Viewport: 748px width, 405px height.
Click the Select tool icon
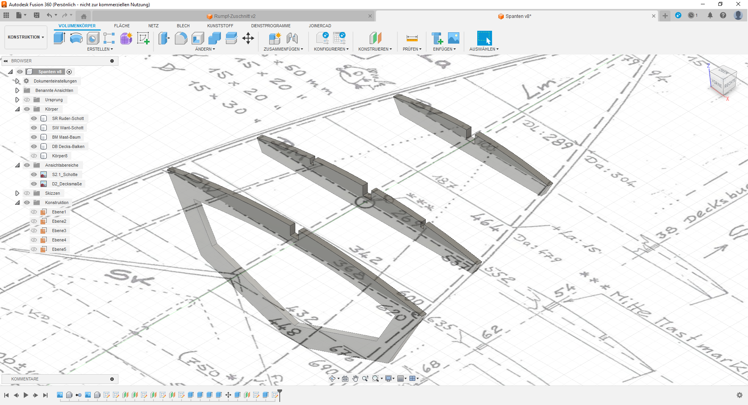[x=484, y=38]
